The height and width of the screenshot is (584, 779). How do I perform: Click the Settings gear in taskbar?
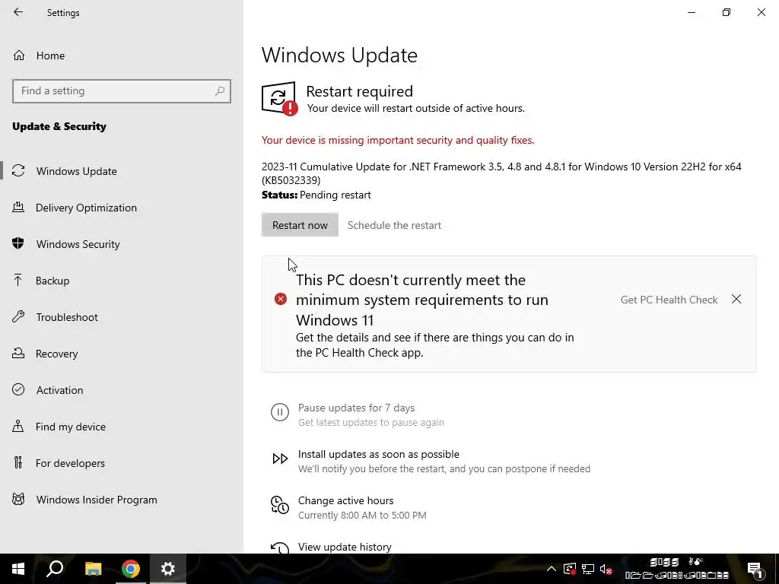[x=168, y=569]
